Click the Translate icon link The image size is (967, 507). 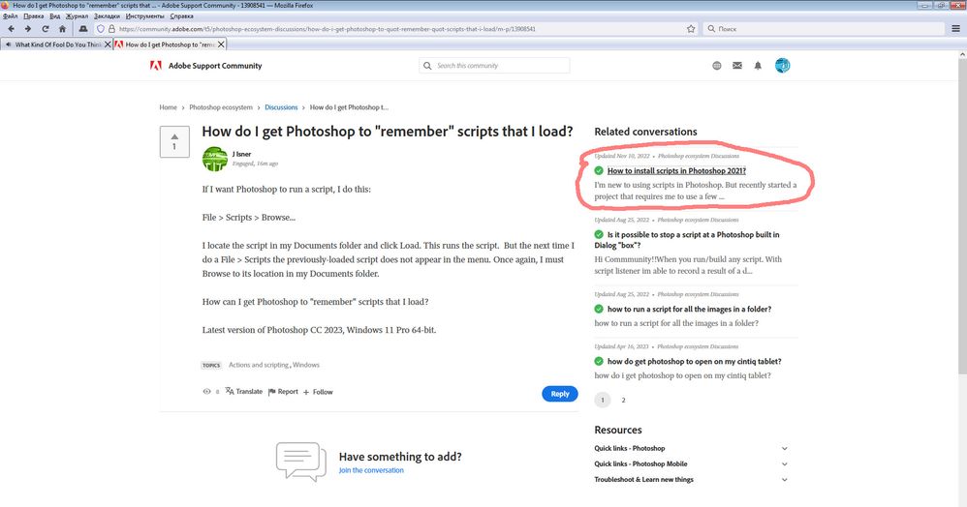pos(243,391)
